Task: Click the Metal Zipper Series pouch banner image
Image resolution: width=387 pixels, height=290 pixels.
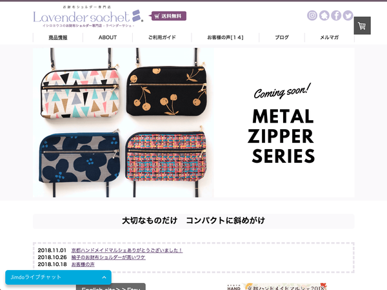Action: click(193, 123)
